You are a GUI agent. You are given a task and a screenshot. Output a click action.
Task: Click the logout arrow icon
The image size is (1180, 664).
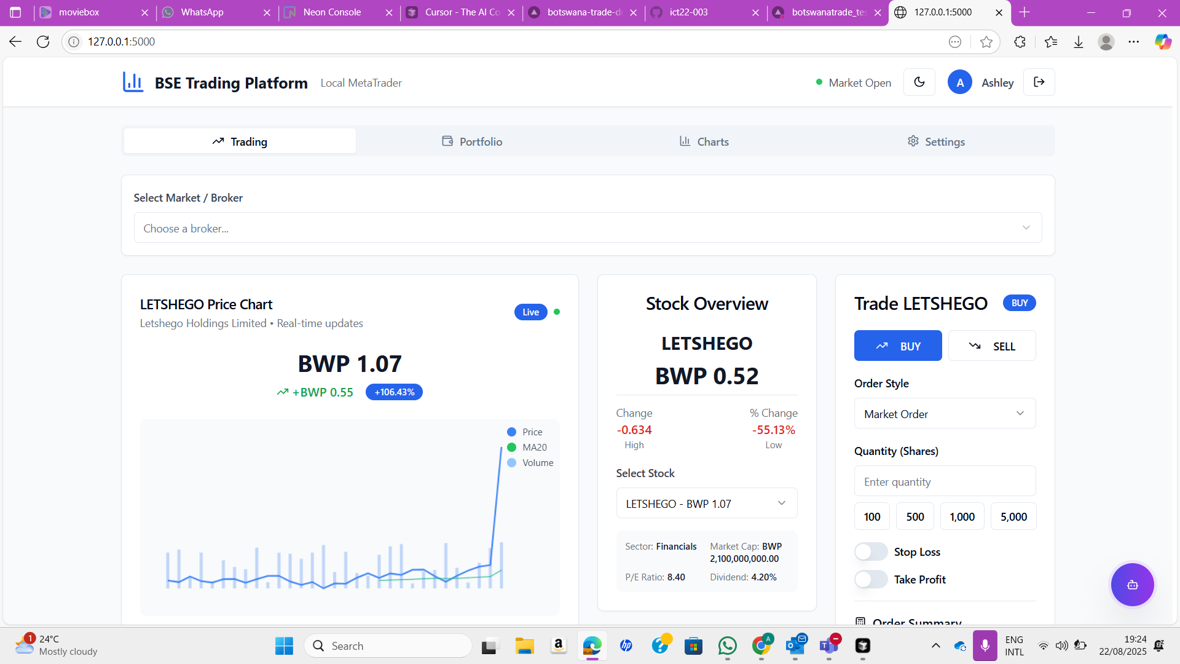pos(1039,82)
